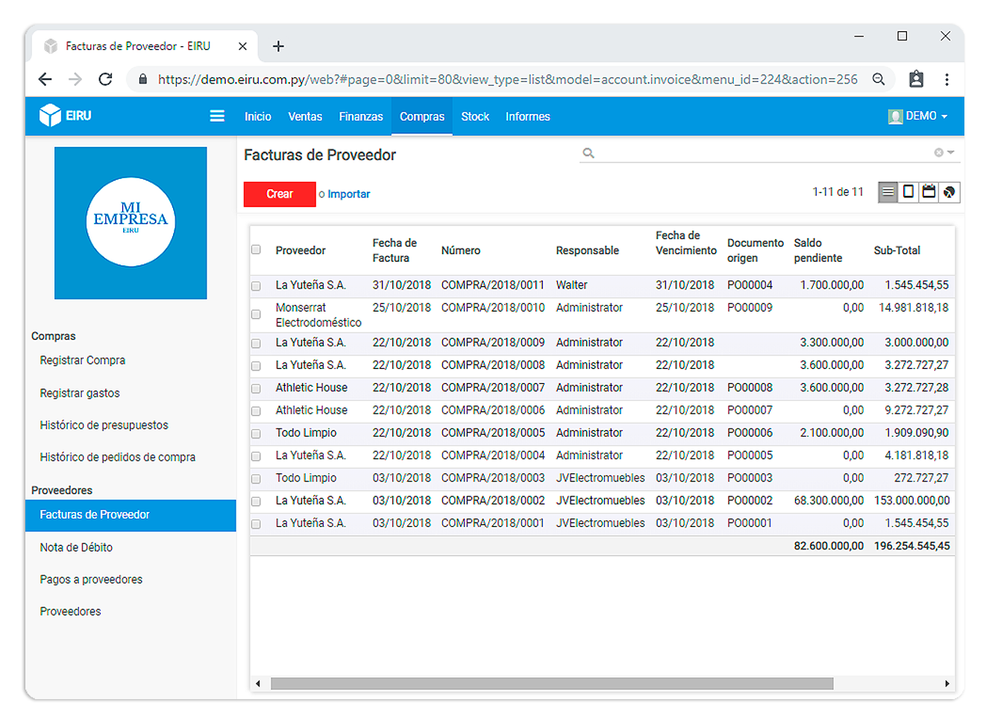989x723 pixels.
Task: Open the browser three-dot menu
Action: point(946,79)
